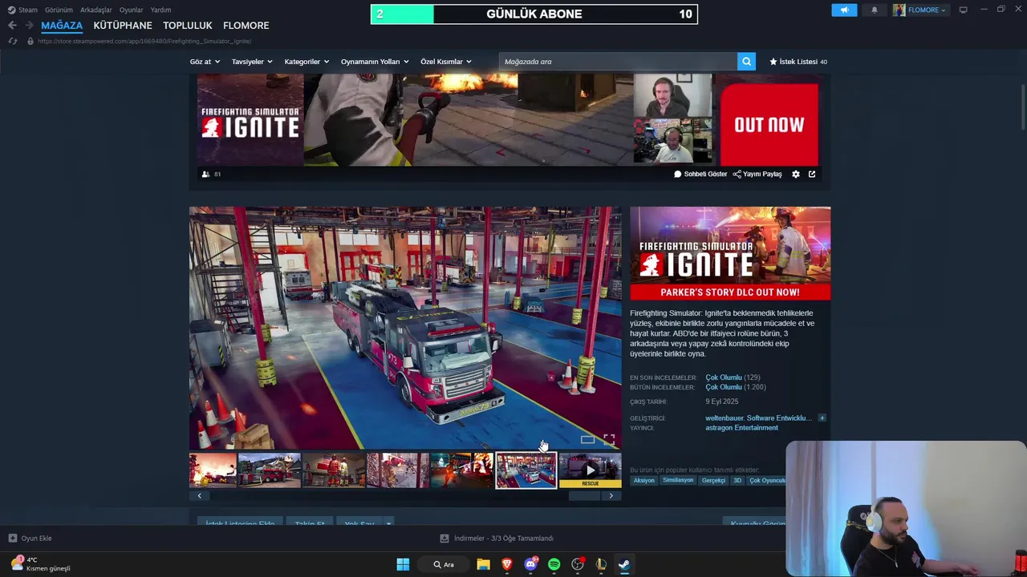
Task: Open the Oyunlar menu
Action: click(131, 10)
